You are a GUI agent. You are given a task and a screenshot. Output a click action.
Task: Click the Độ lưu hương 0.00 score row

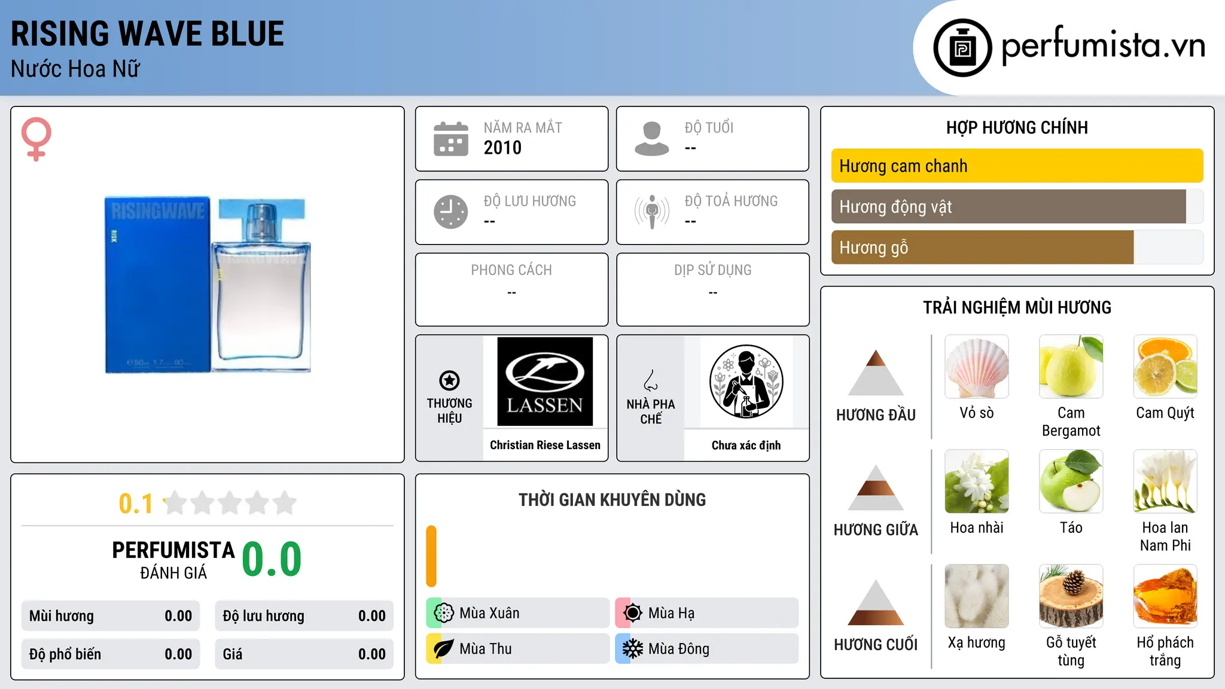[304, 616]
